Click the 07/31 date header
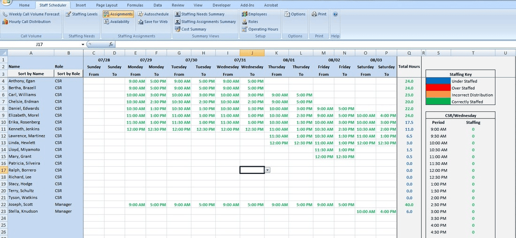 240,60
